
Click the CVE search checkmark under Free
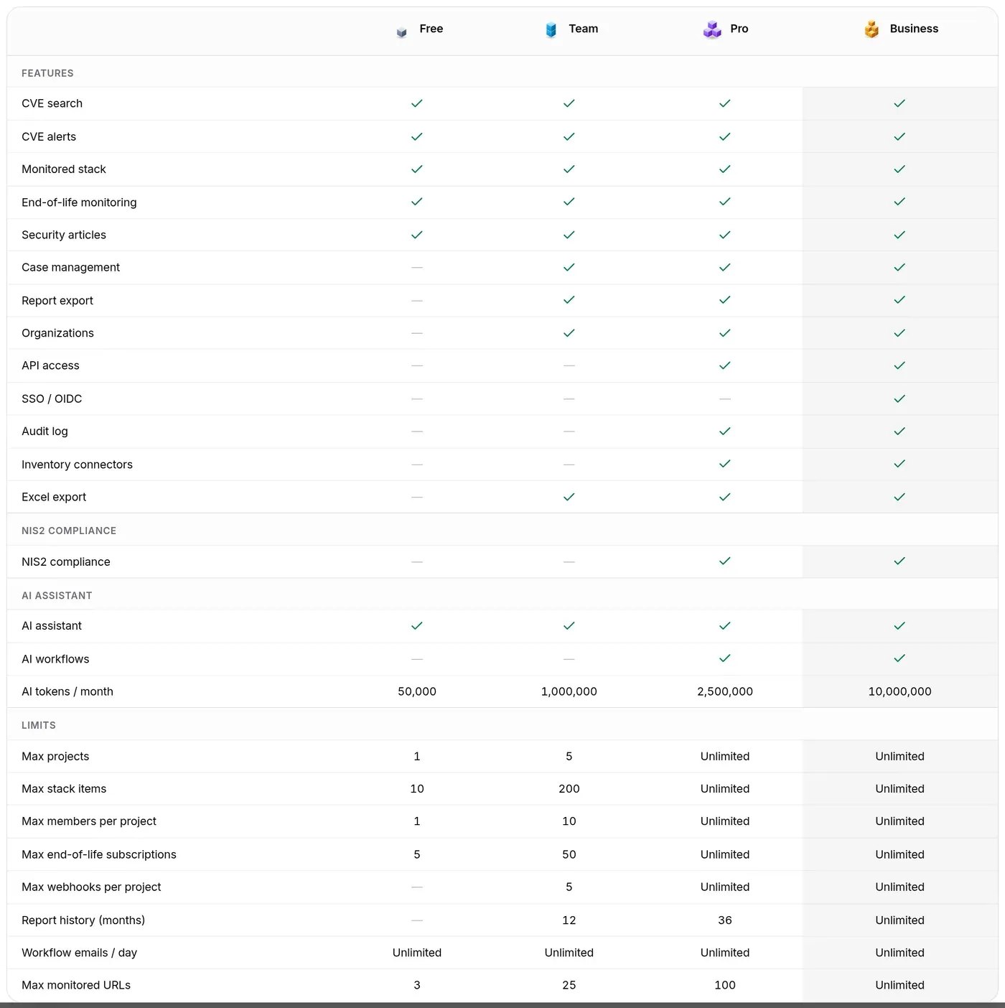point(417,103)
